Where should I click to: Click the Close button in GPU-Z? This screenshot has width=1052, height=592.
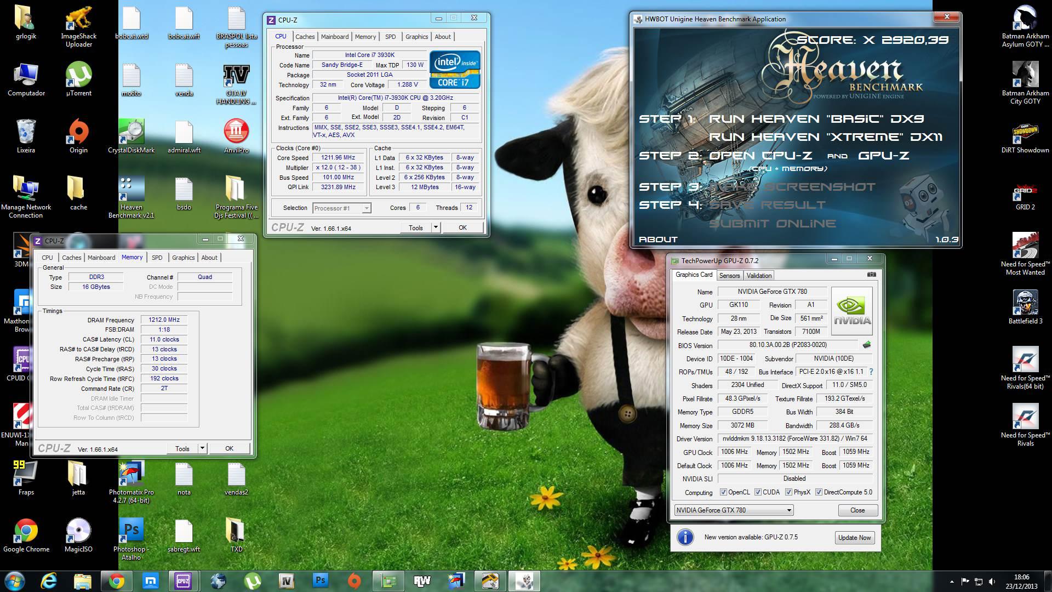[857, 510]
